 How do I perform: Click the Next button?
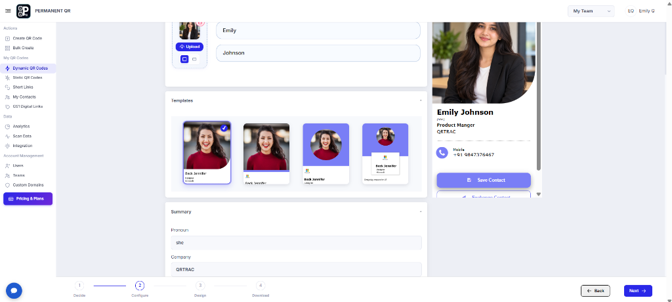tap(638, 291)
